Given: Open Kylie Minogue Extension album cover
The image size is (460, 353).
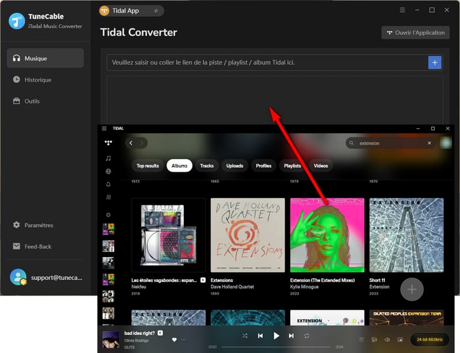Looking at the screenshot, I should [327, 235].
